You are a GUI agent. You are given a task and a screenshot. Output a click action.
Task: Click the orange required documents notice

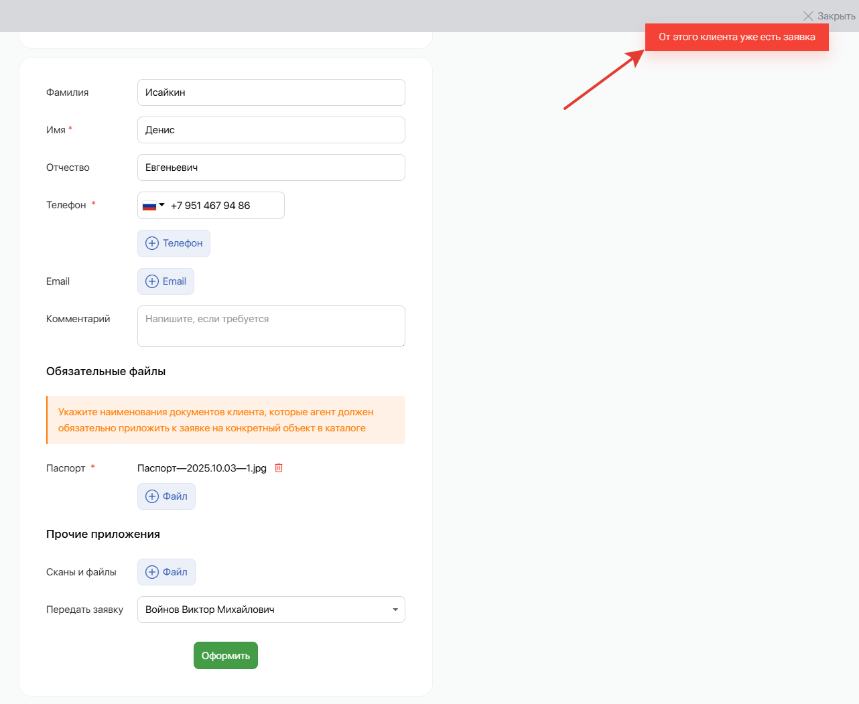226,420
